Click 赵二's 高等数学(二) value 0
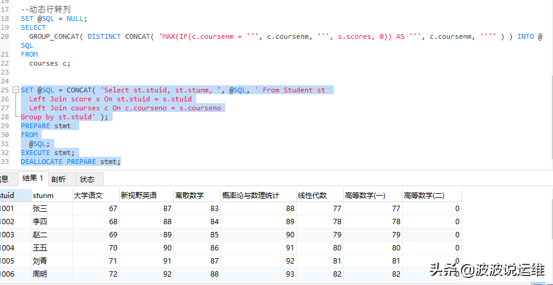Viewport: 553px width, 285px height. (431, 234)
